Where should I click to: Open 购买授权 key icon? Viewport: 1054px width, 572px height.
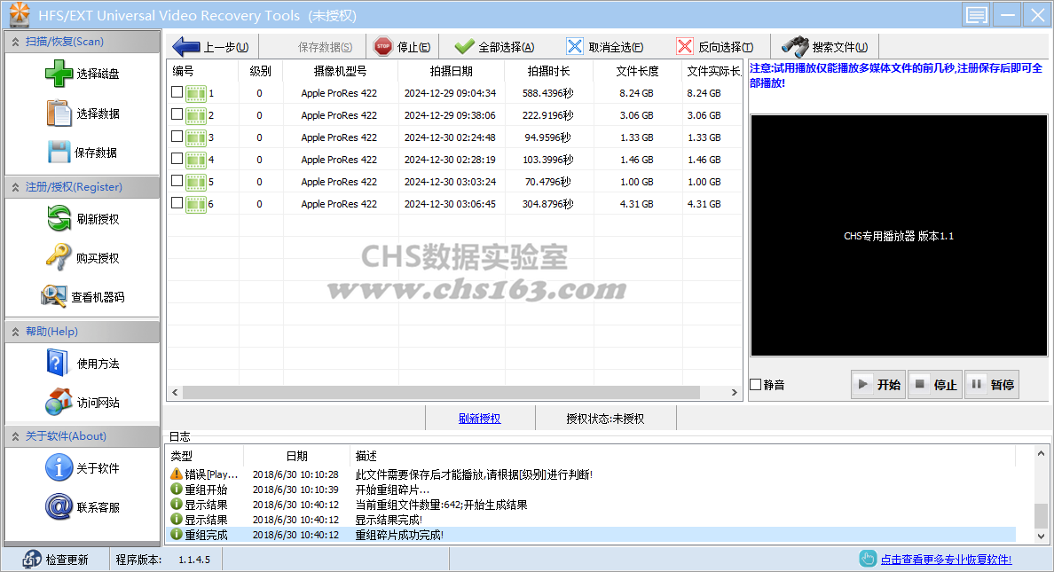tap(58, 257)
